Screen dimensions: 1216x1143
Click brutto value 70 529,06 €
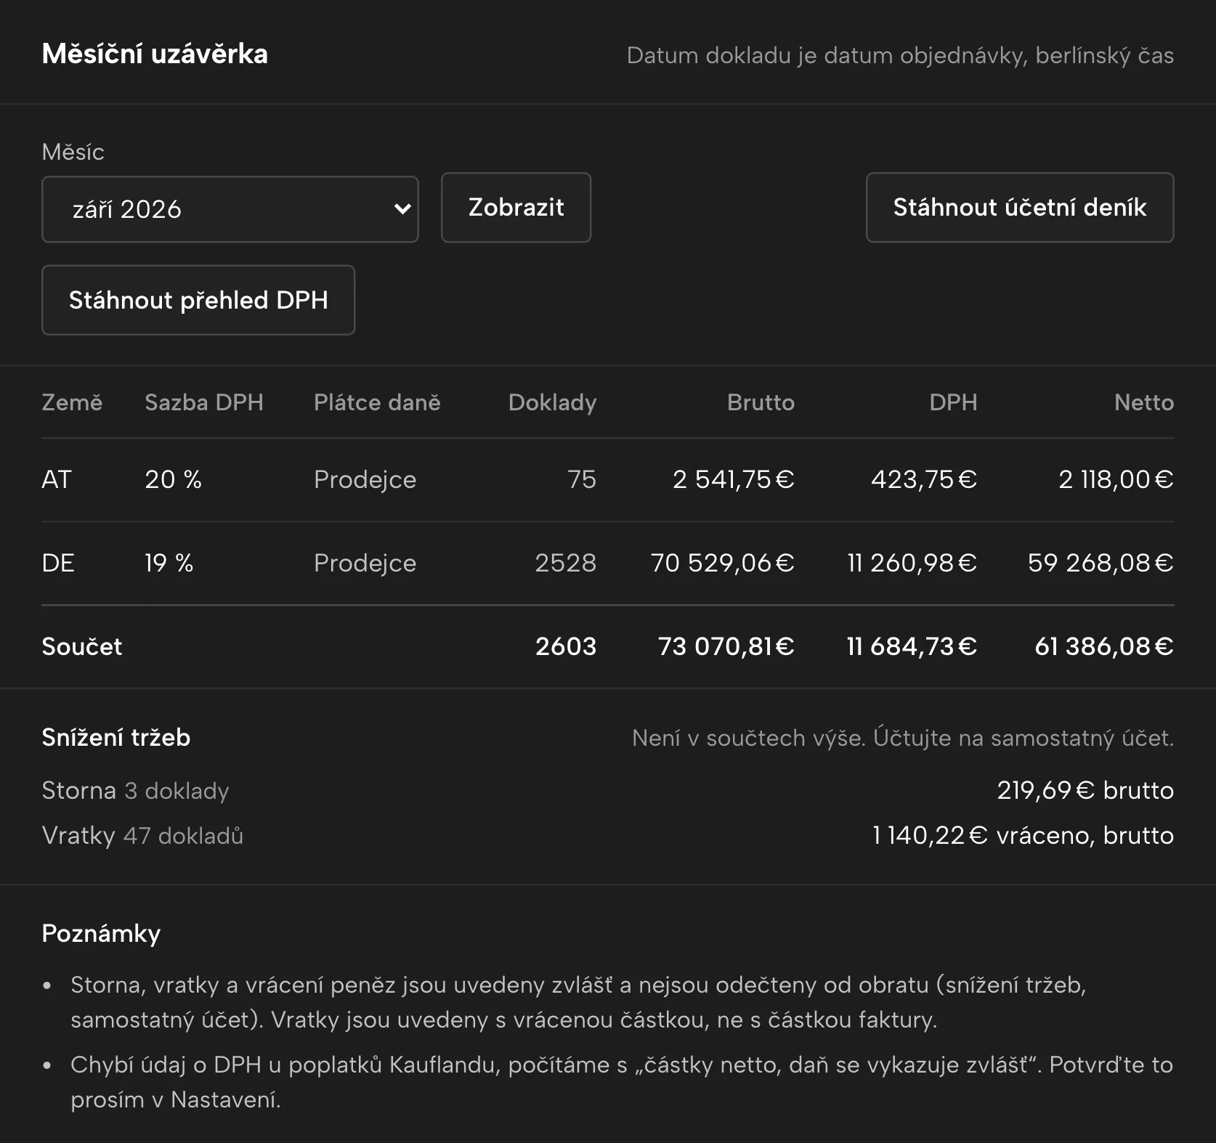coord(722,563)
